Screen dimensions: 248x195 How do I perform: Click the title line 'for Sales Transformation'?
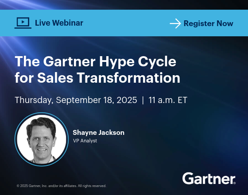coord(97,78)
